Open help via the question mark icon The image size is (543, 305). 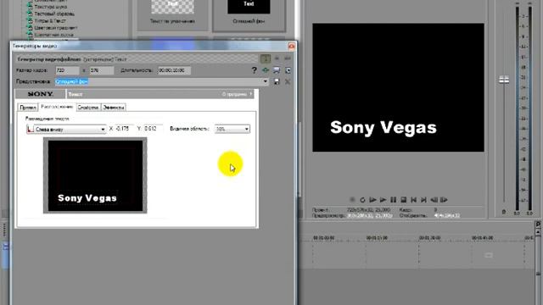(255, 70)
